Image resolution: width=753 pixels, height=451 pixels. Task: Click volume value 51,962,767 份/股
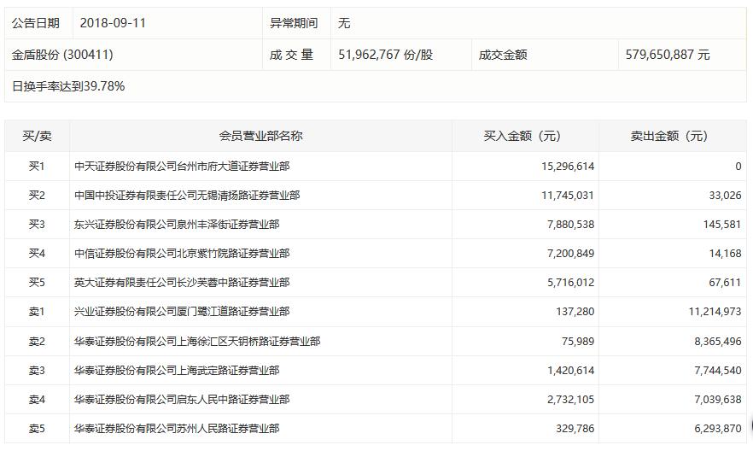click(x=385, y=55)
